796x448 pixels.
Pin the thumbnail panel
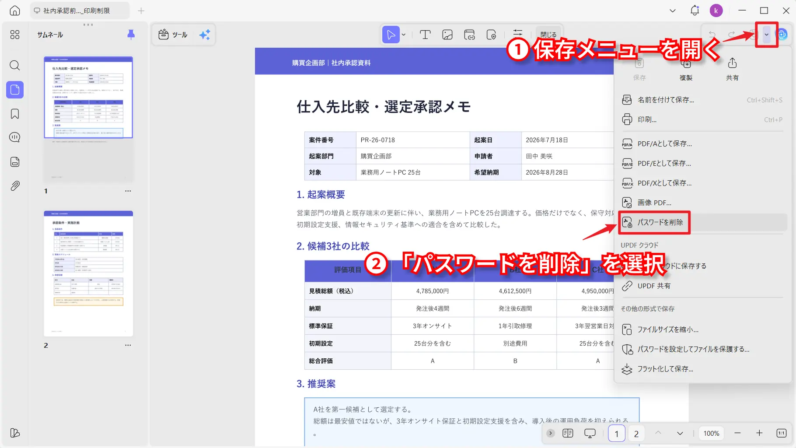click(131, 35)
